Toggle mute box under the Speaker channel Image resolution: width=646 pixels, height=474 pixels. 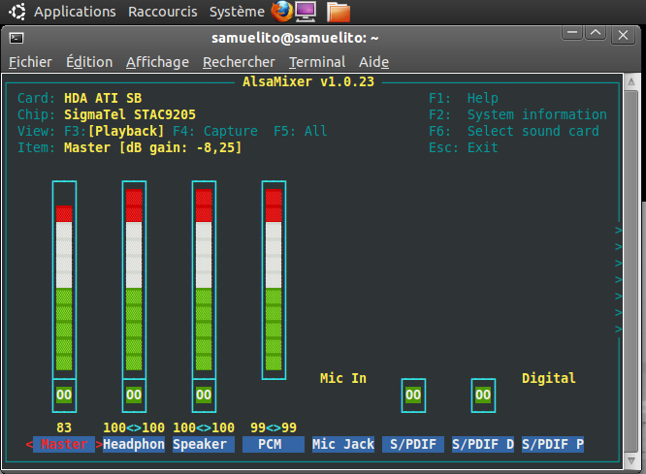pyautogui.click(x=204, y=395)
